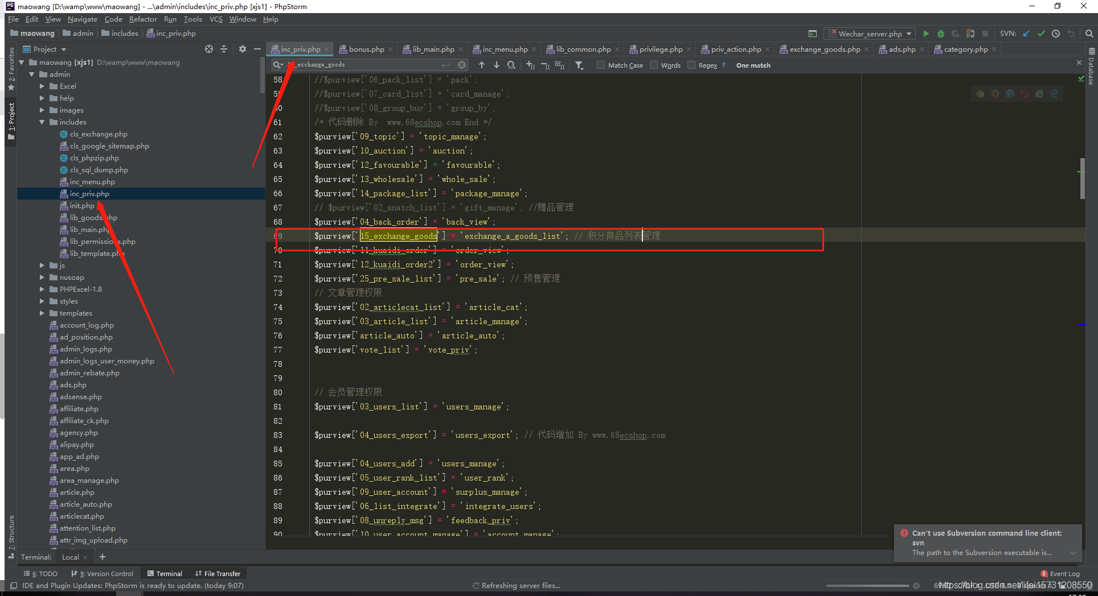Click the search text field in editor
Viewport: 1098px width, 596px height.
(370, 65)
